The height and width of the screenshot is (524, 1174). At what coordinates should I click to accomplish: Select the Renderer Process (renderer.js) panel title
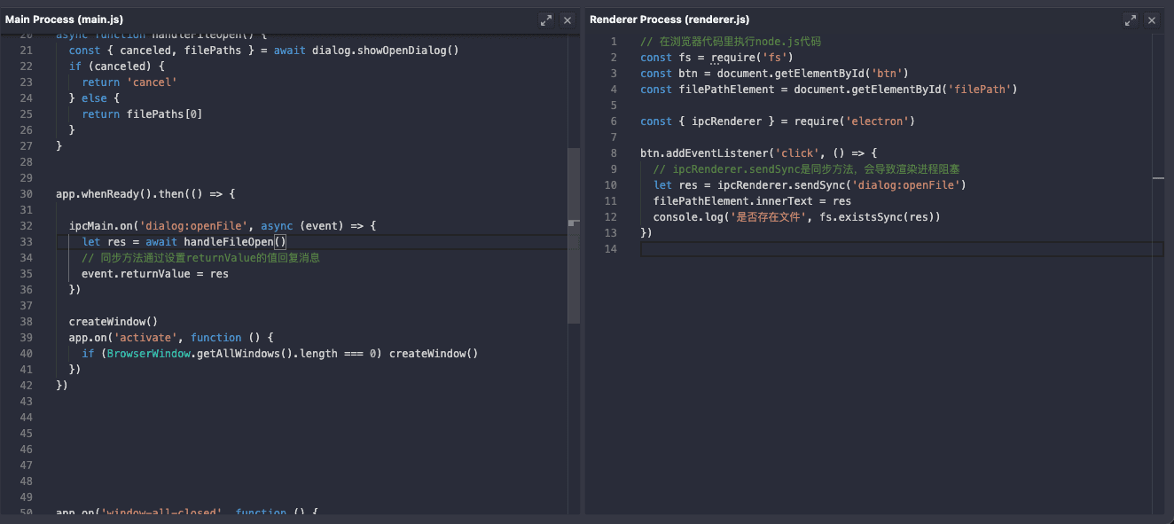pyautogui.click(x=671, y=19)
